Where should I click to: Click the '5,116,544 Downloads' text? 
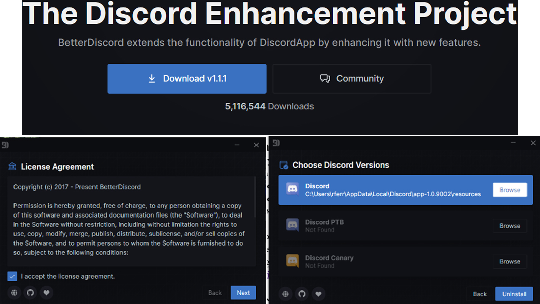(270, 106)
